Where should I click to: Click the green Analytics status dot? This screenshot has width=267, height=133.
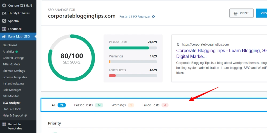click(x=17, y=52)
